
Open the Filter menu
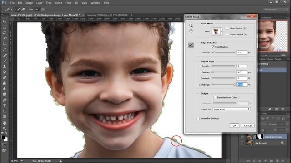click(x=68, y=3)
